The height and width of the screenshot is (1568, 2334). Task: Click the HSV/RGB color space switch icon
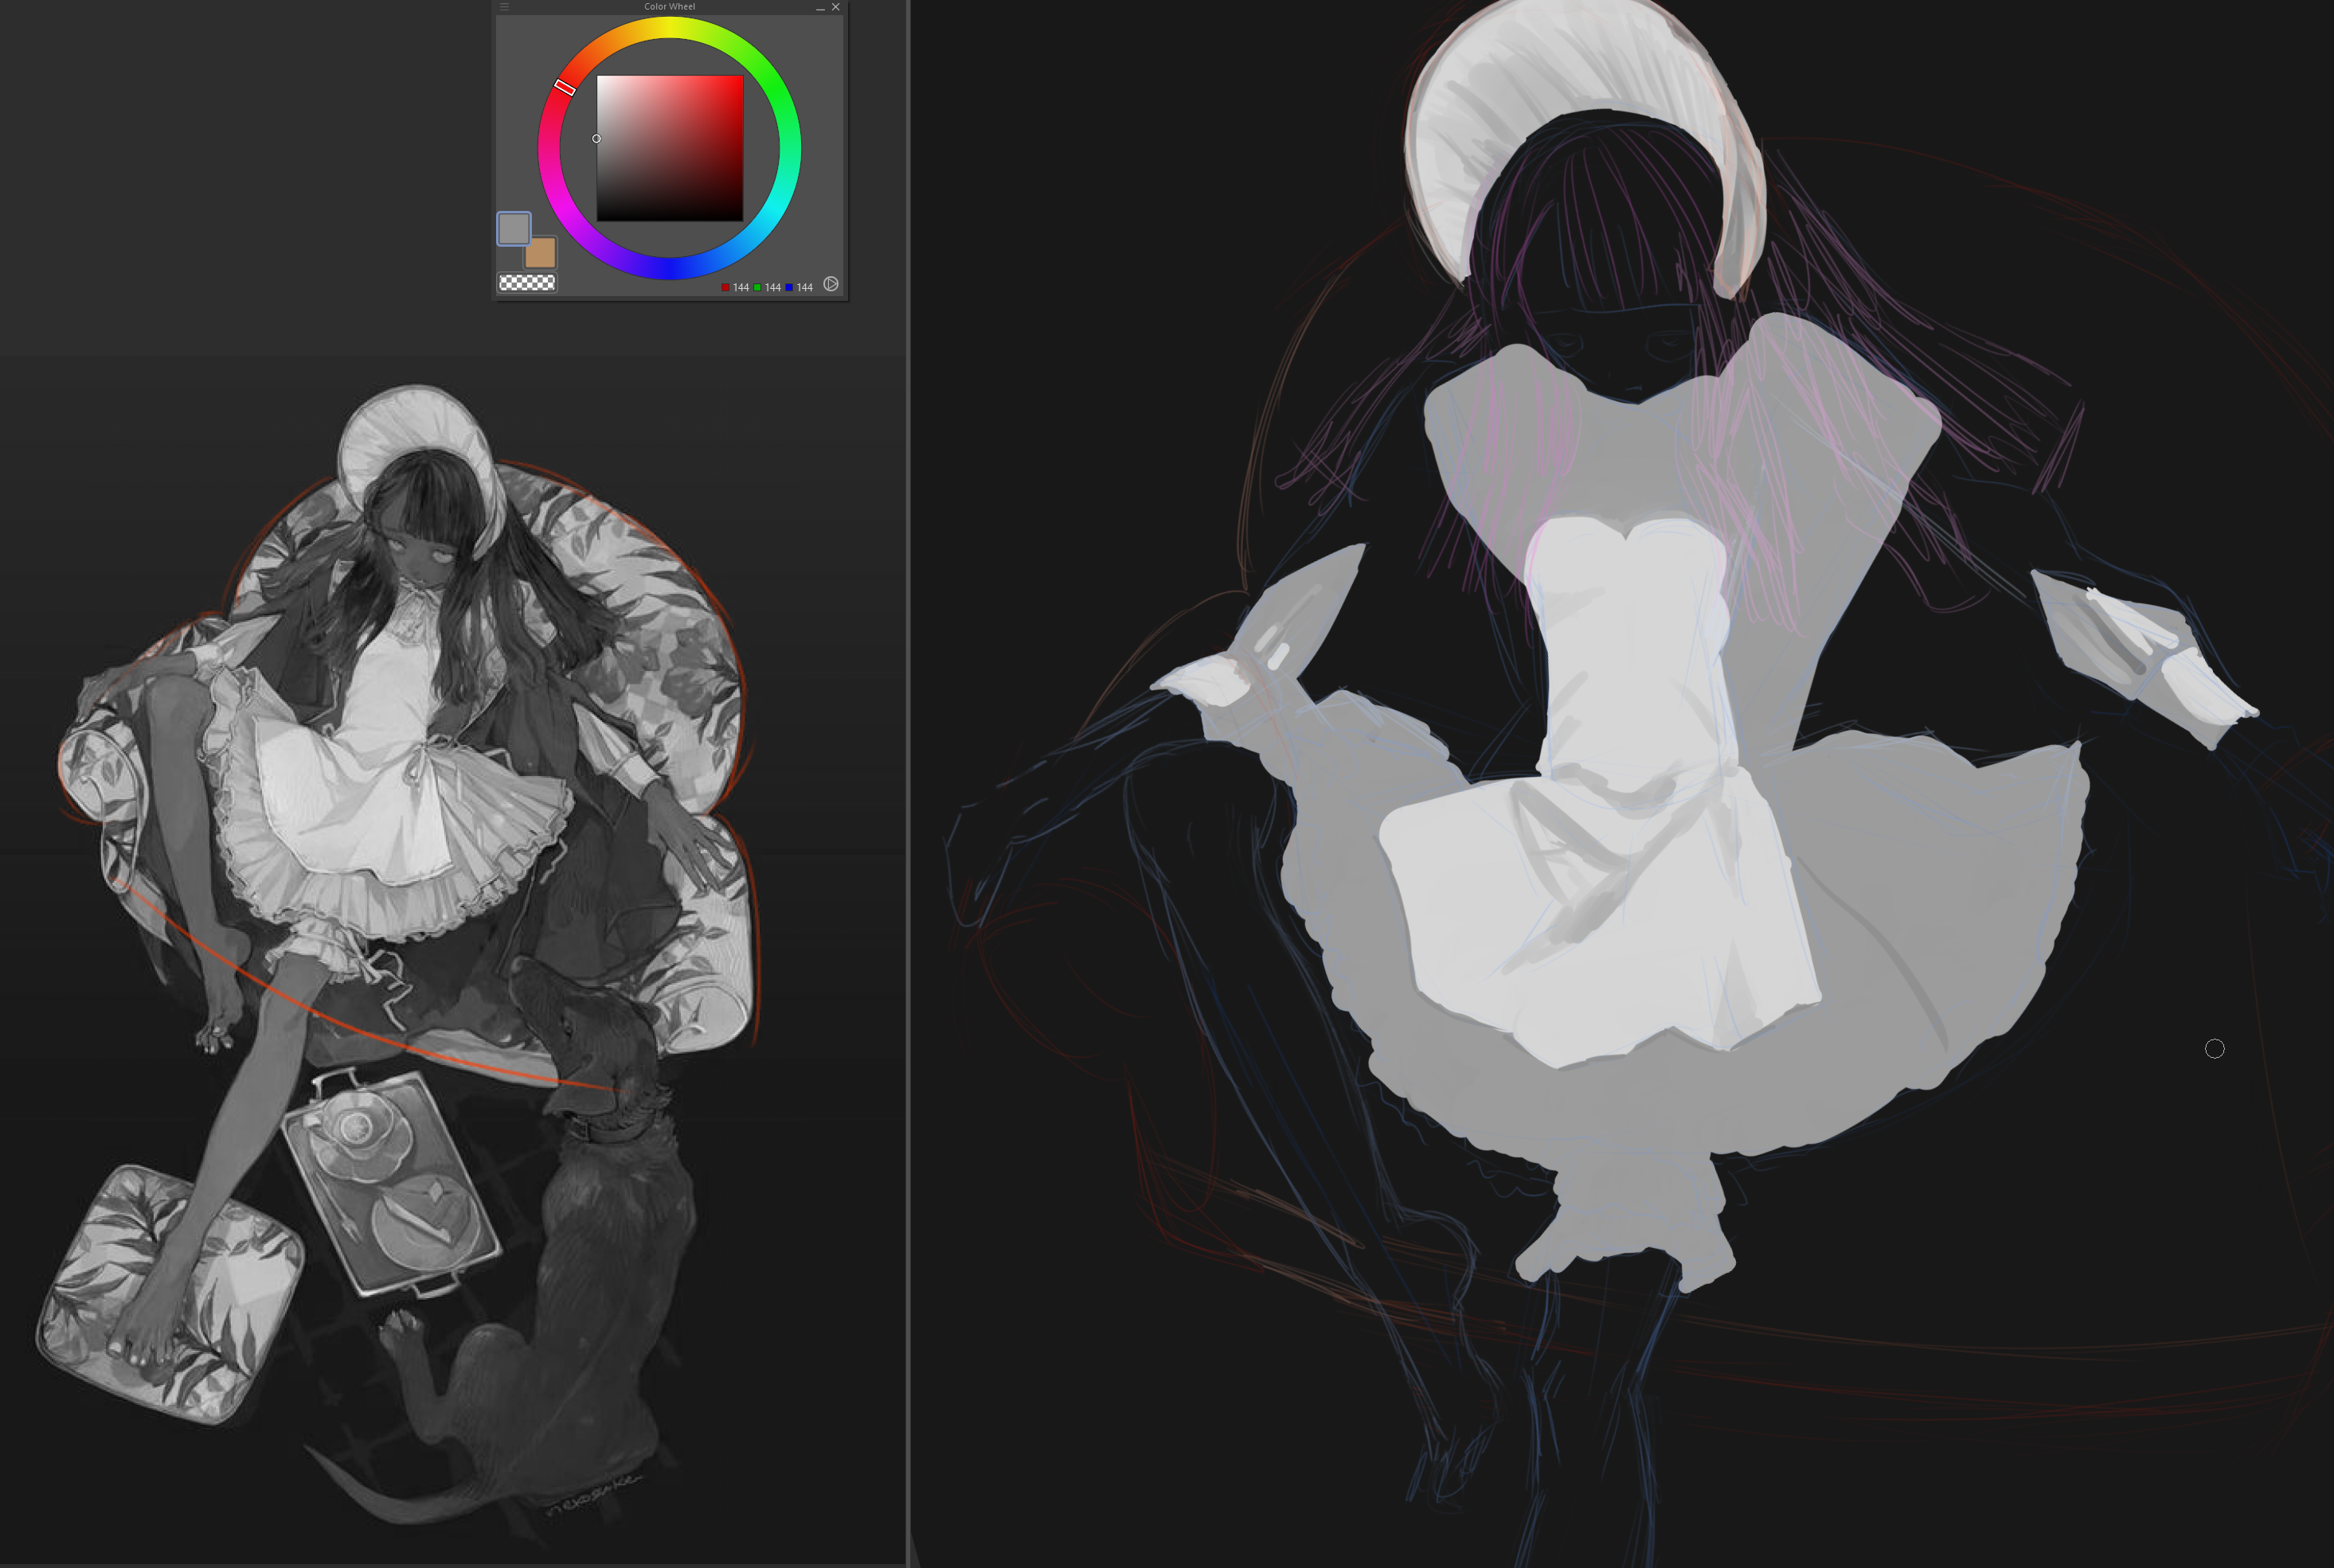coord(831,285)
